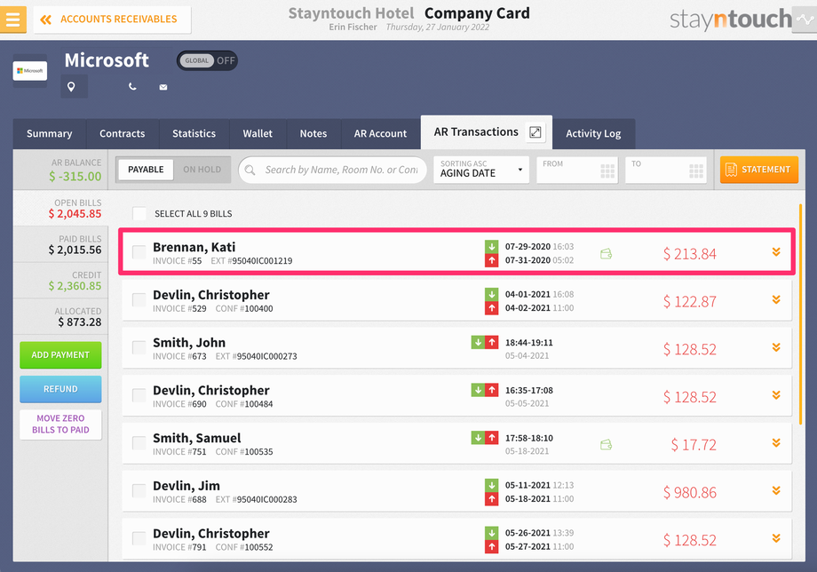
Task: Check the Smith, John bill checkbox
Action: click(x=139, y=347)
